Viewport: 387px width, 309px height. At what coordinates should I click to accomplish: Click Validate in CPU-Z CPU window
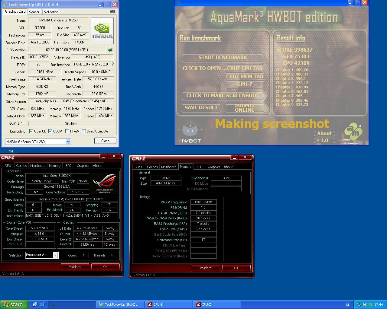pyautogui.click(x=75, y=267)
